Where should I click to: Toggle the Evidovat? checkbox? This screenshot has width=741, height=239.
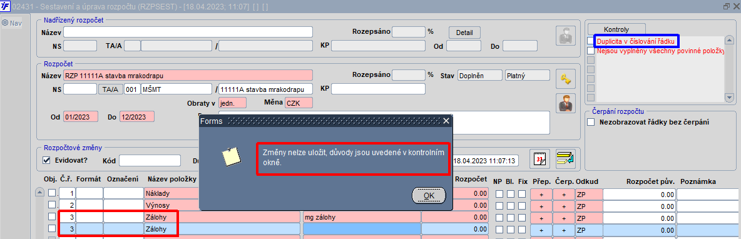coord(46,160)
